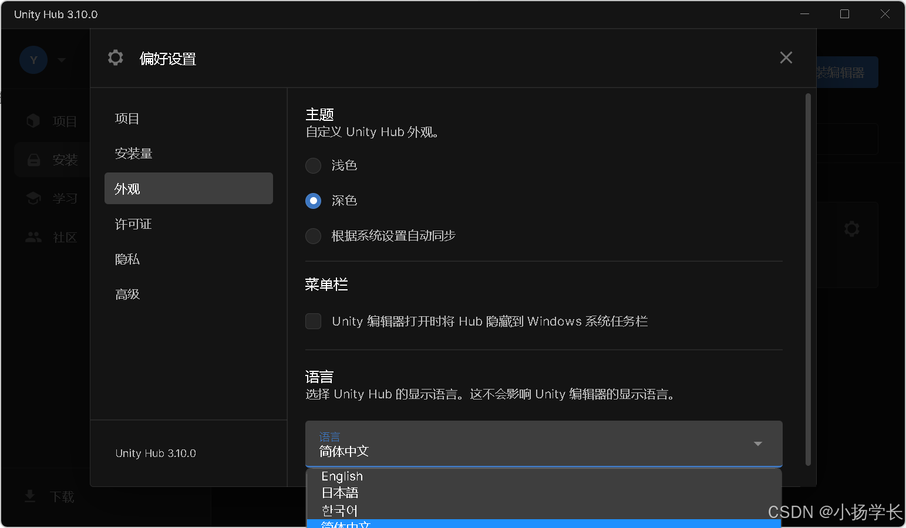
Task: Choose 日本語 from language list
Action: 544,493
